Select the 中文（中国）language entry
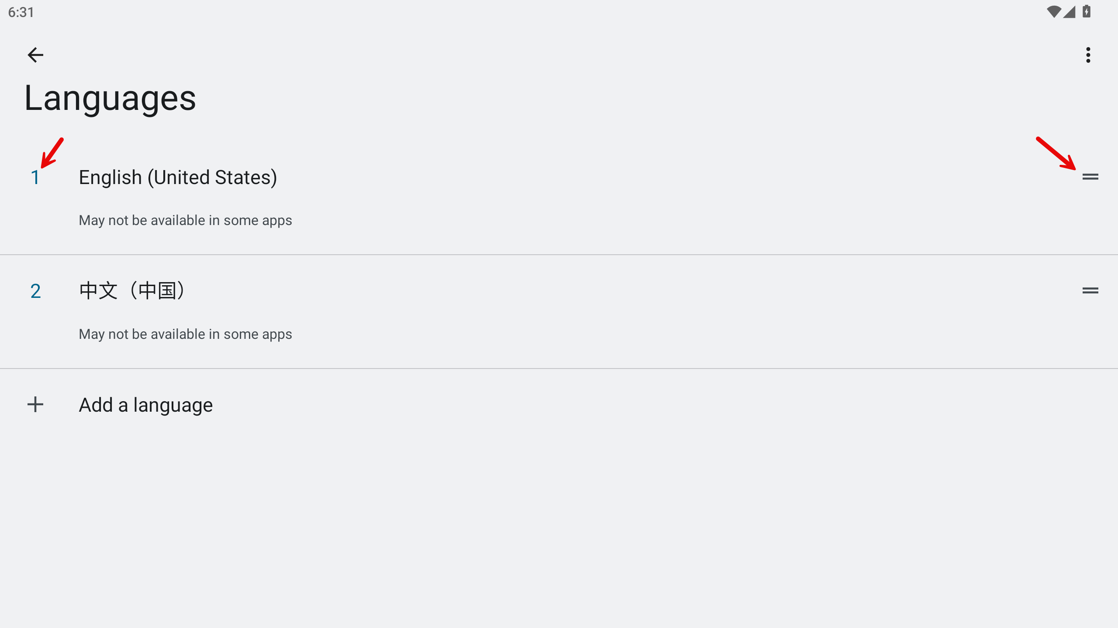Viewport: 1118px width, 628px height. coord(559,312)
